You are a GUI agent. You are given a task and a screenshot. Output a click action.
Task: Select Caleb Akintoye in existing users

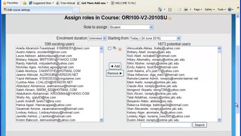tap(58, 71)
